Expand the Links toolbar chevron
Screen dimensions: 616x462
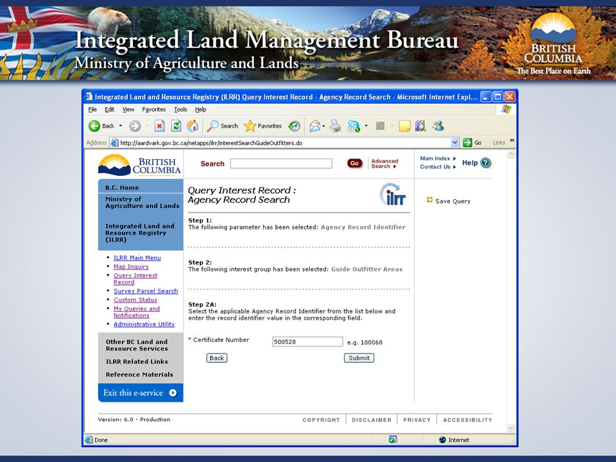pyautogui.click(x=512, y=141)
